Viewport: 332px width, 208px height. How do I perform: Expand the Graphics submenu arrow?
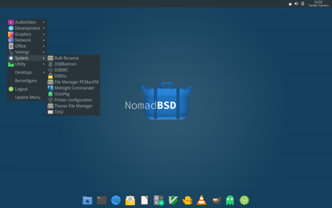click(x=44, y=34)
